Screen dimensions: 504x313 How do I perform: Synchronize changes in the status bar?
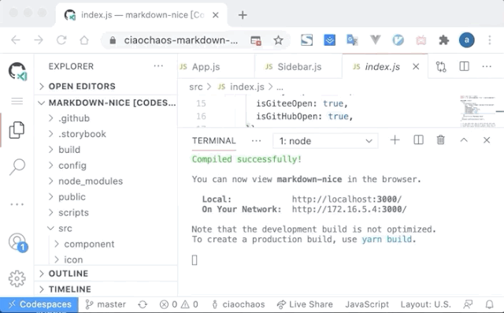coord(143,304)
